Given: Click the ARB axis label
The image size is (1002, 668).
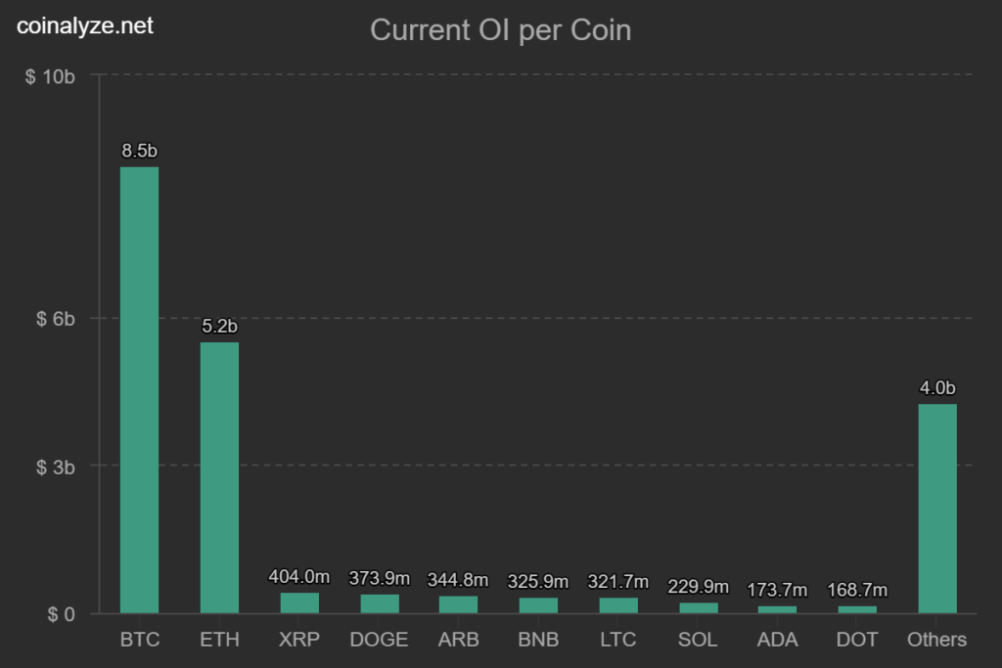Looking at the screenshot, I should click(459, 640).
